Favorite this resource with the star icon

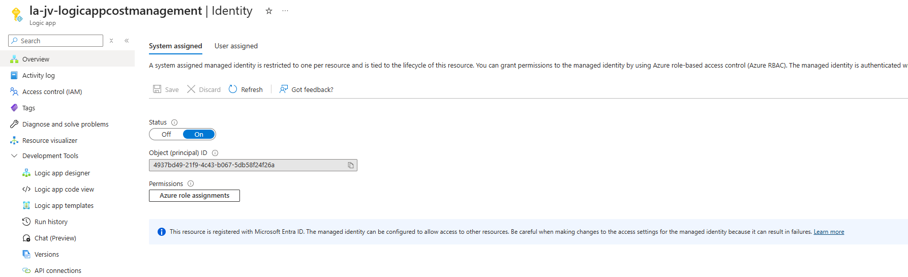click(x=269, y=11)
